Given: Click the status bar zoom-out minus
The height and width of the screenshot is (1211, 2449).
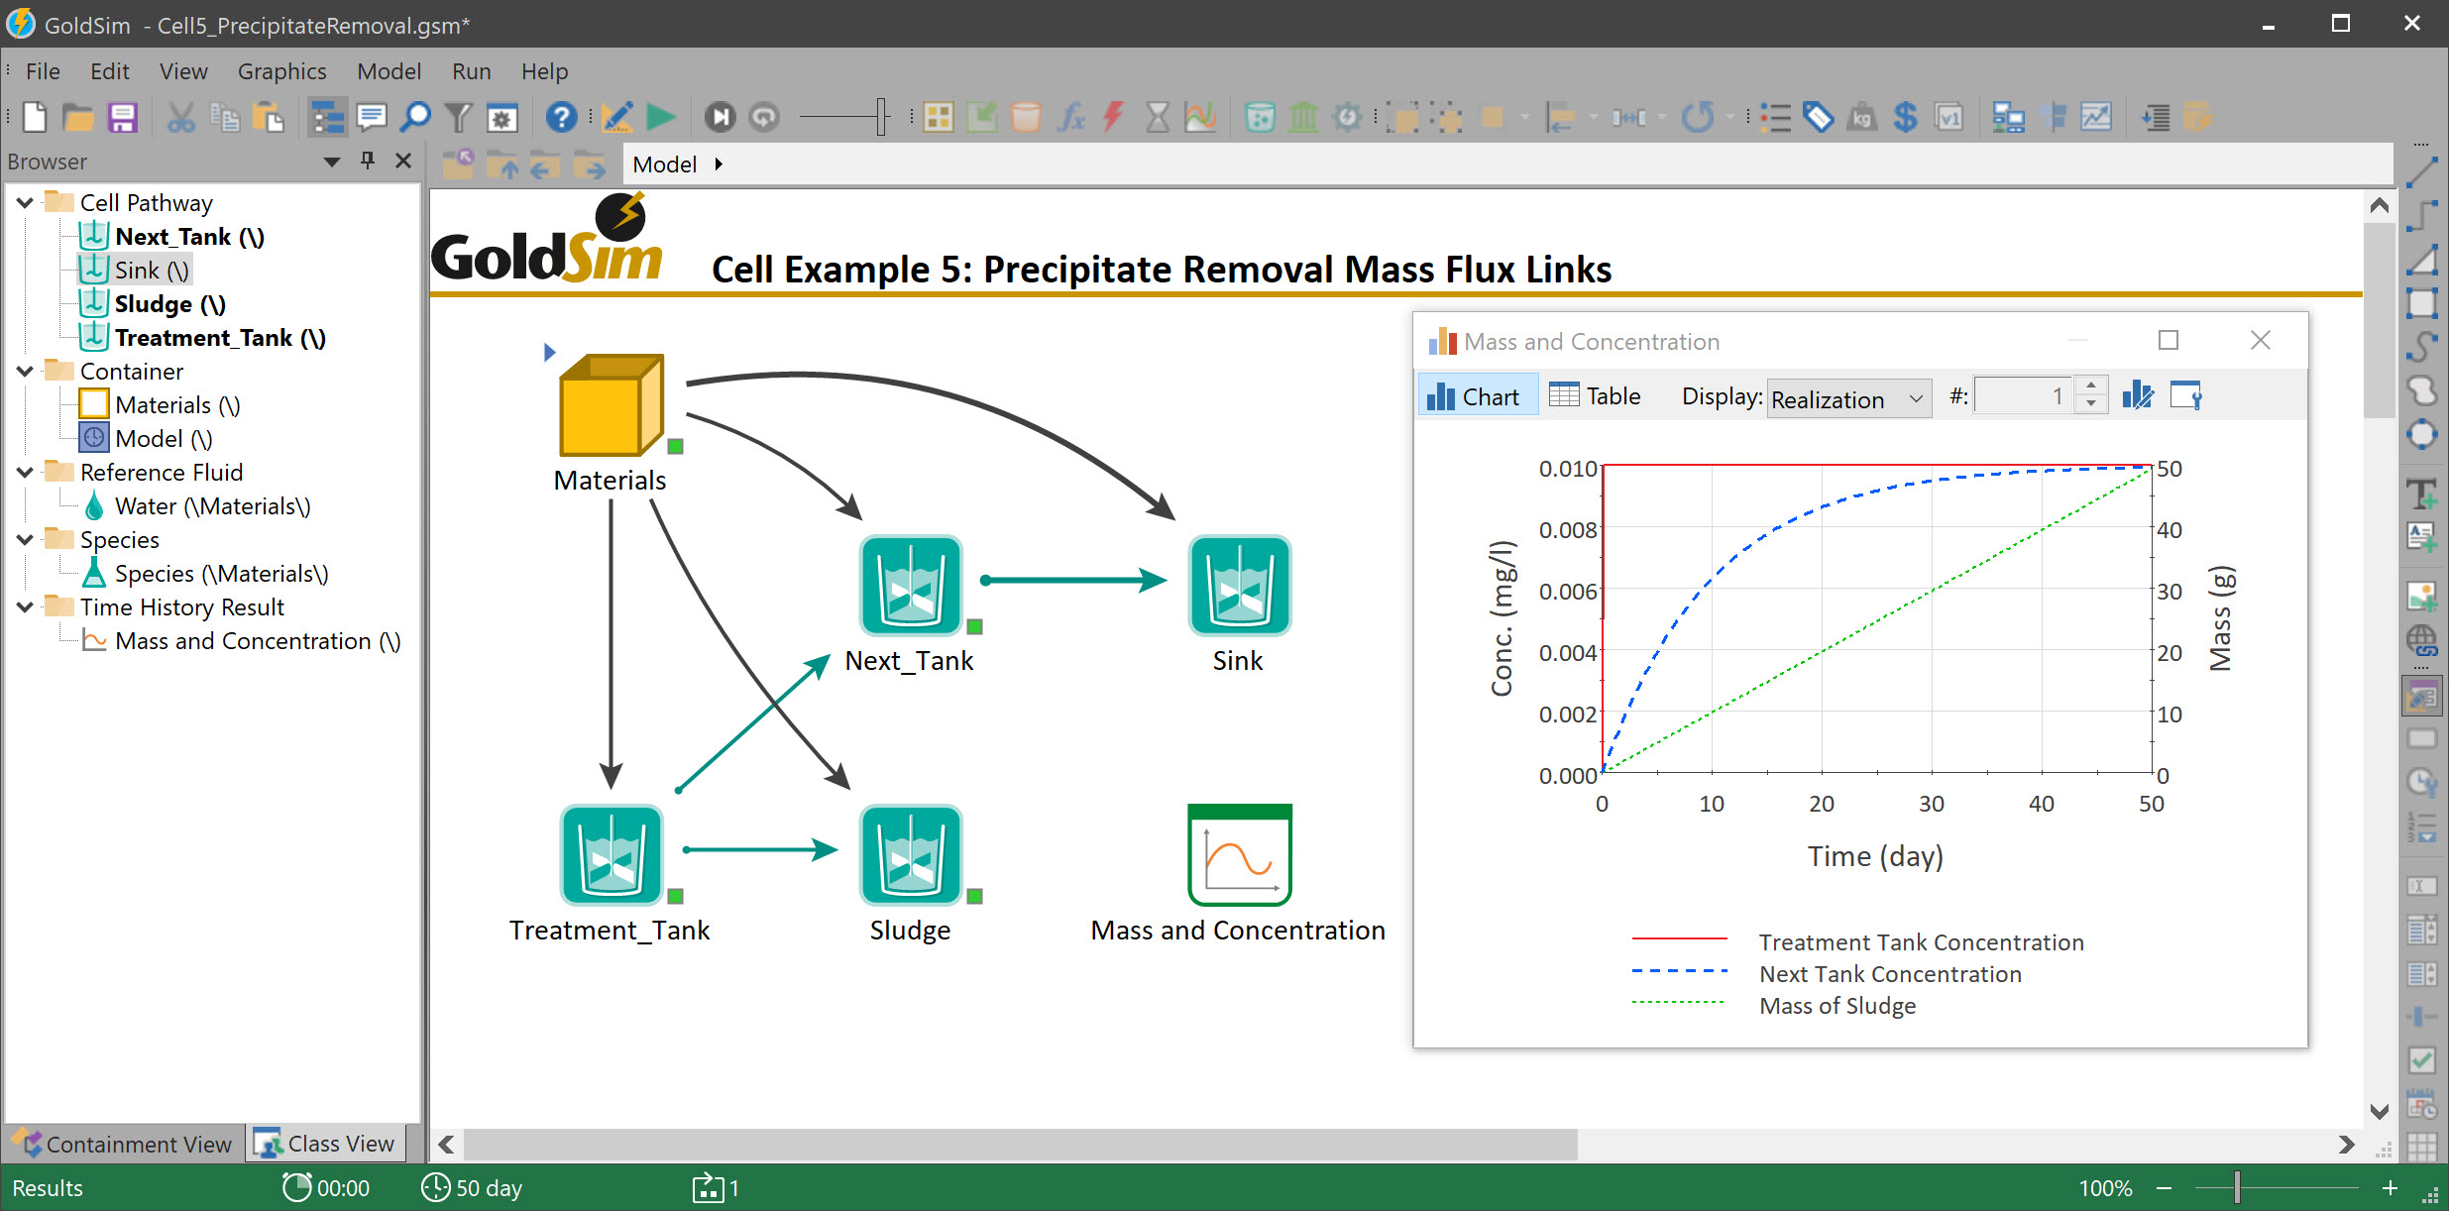Looking at the screenshot, I should pos(2165,1187).
